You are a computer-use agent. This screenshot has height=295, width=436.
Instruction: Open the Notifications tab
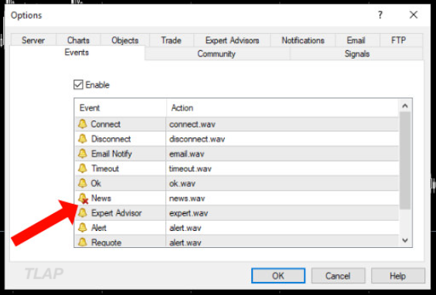(303, 40)
